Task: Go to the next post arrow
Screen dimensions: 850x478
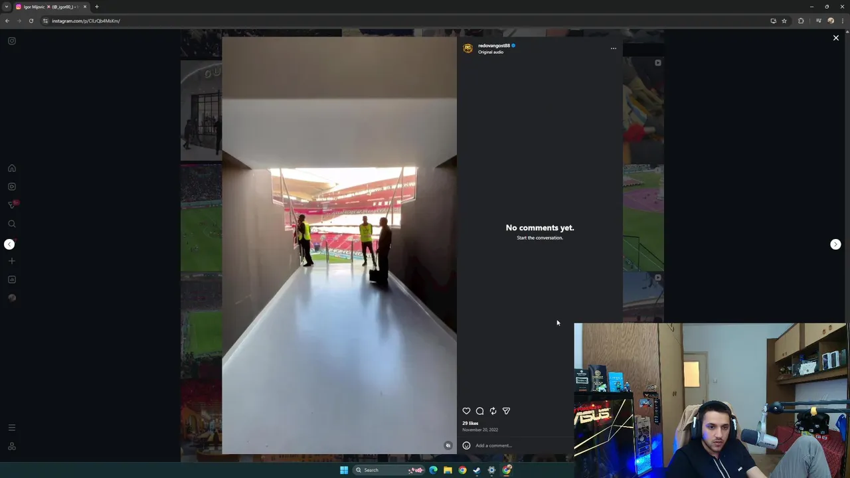Action: pyautogui.click(x=835, y=244)
